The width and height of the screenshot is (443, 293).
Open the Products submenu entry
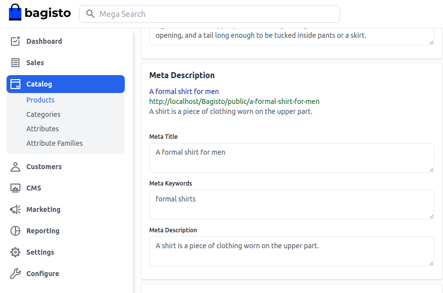pos(40,99)
